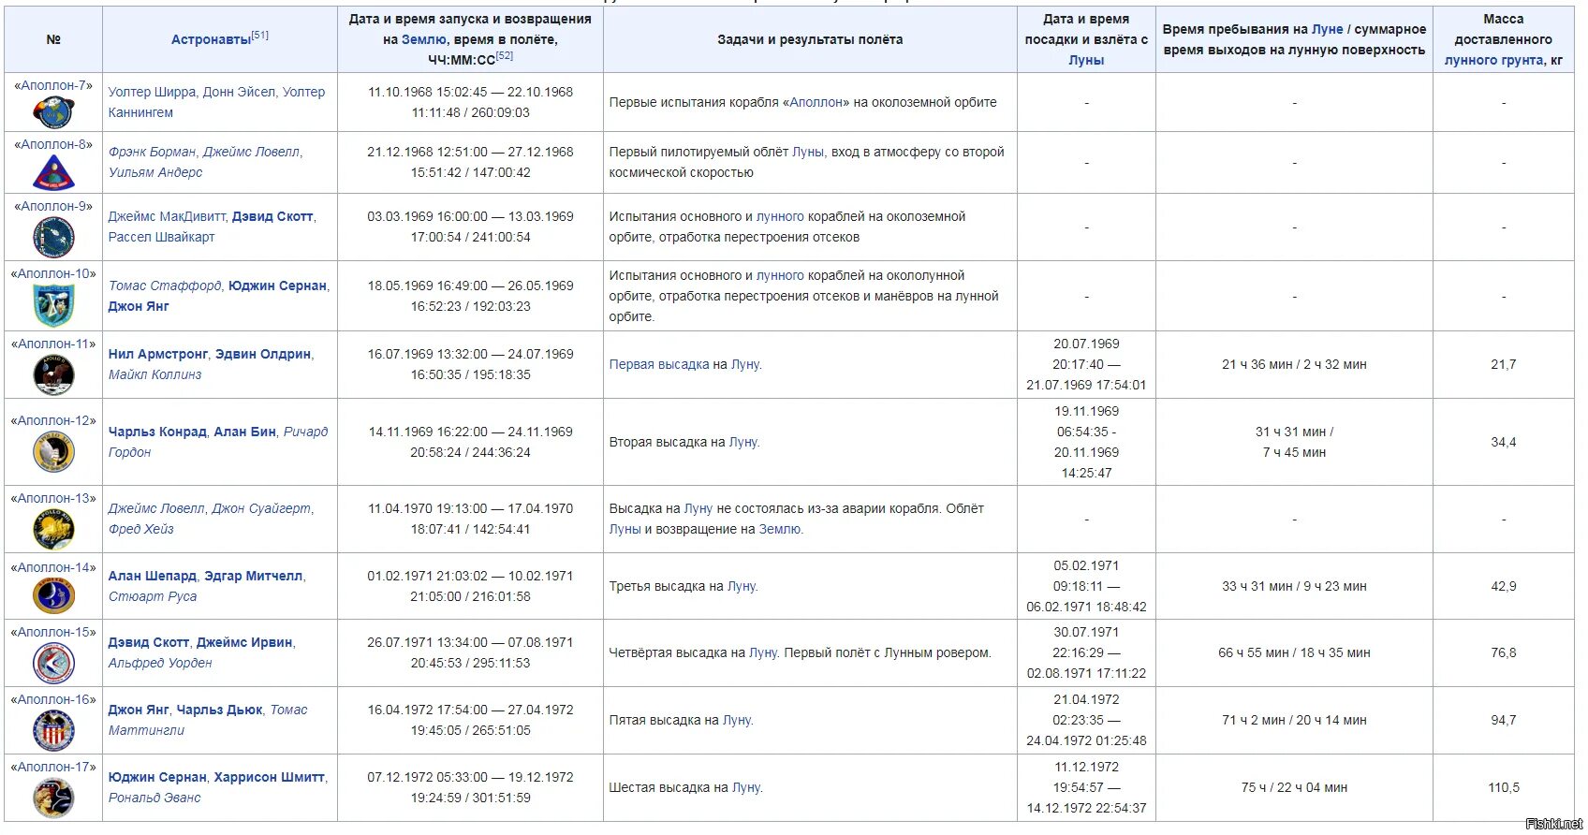Click the Задачи и результаты полёта header

click(x=810, y=39)
